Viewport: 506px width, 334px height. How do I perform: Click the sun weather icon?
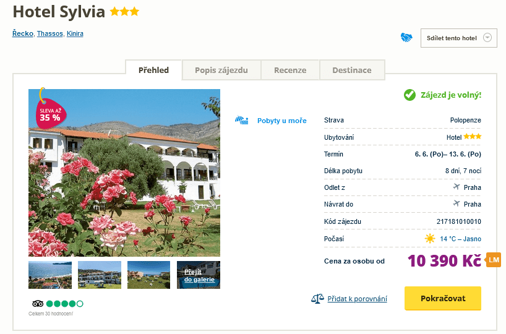[x=430, y=239]
